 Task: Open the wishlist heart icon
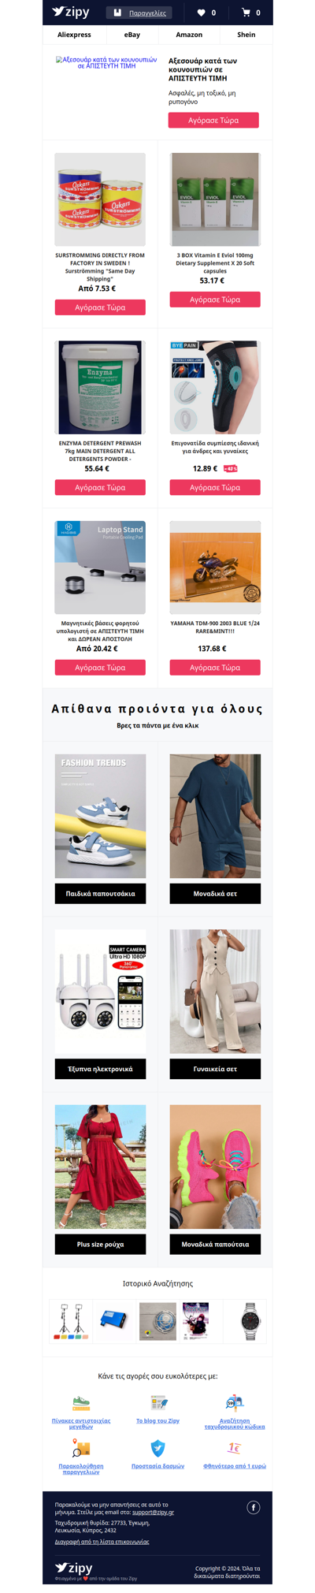pos(201,13)
